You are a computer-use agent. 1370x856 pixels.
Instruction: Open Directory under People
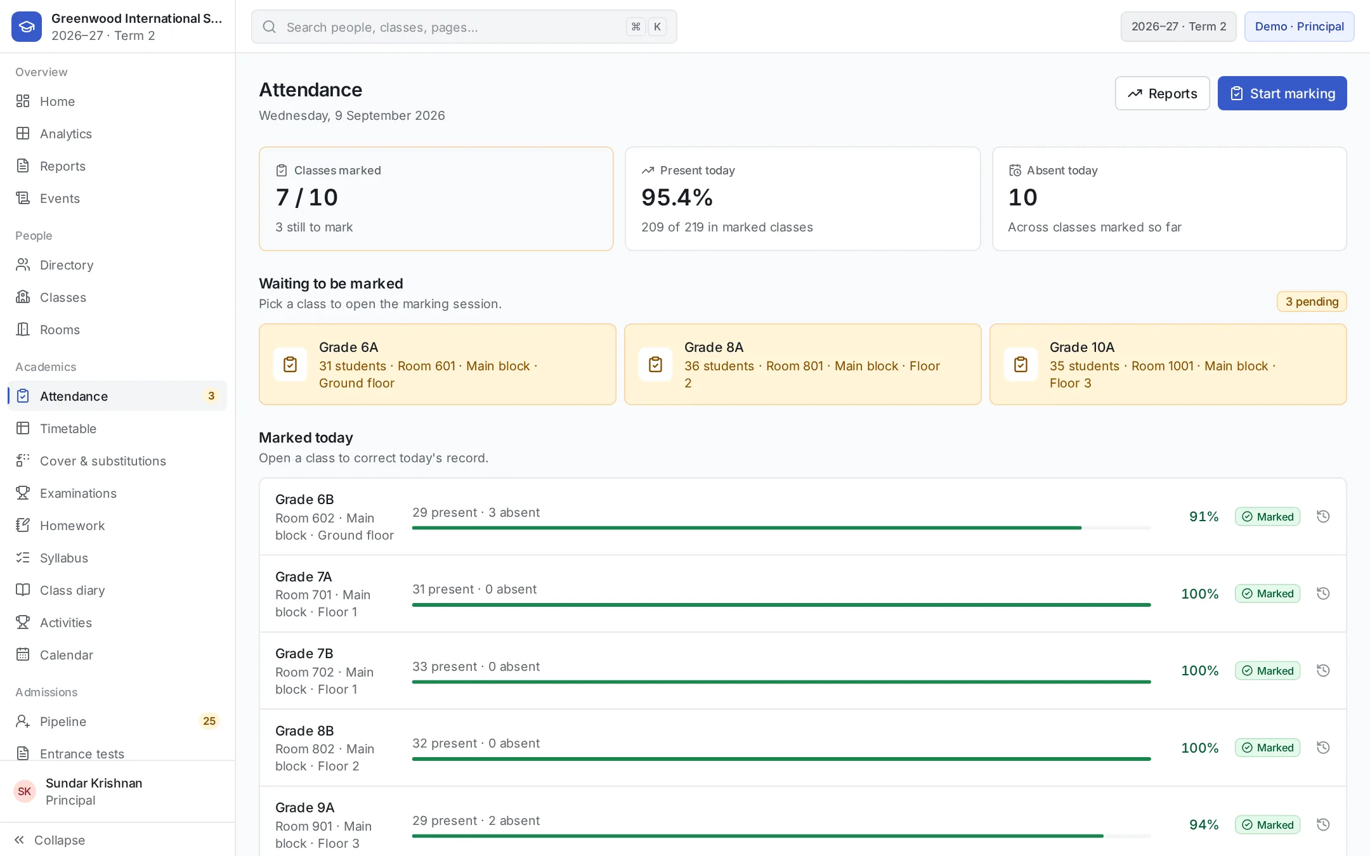tap(117, 265)
